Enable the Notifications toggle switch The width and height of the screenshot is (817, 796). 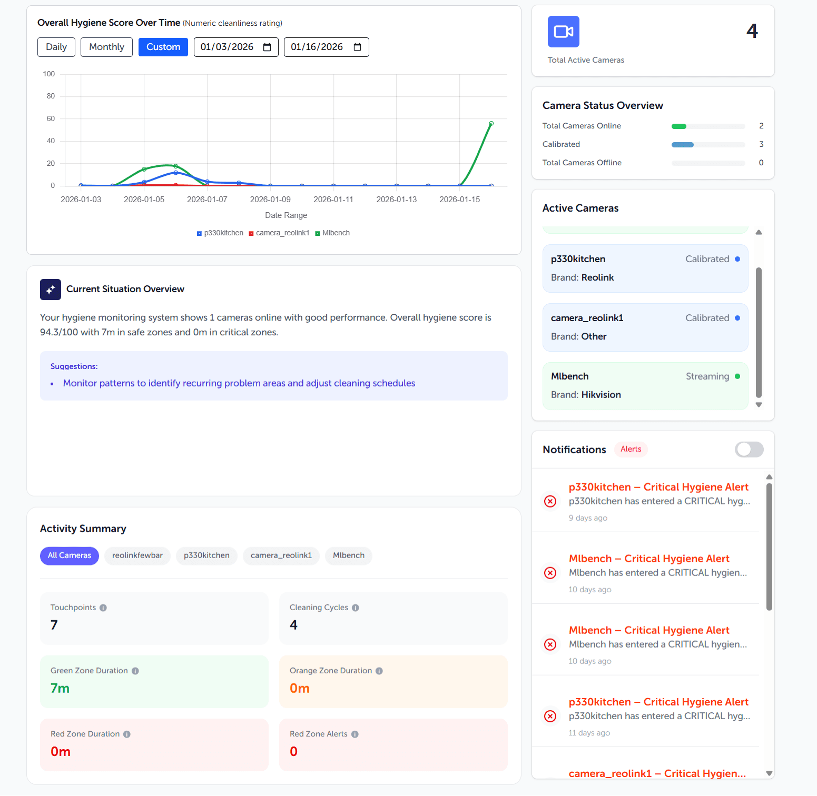[x=749, y=450]
